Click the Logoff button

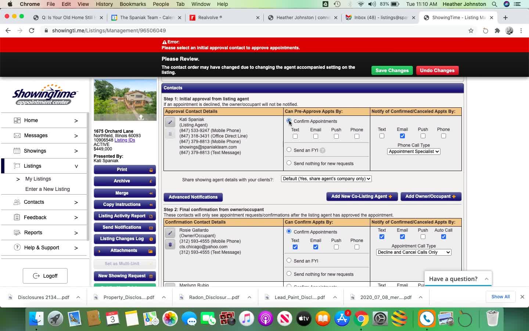coord(45,276)
